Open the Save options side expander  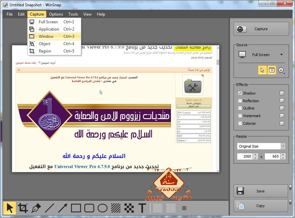pos(290,187)
